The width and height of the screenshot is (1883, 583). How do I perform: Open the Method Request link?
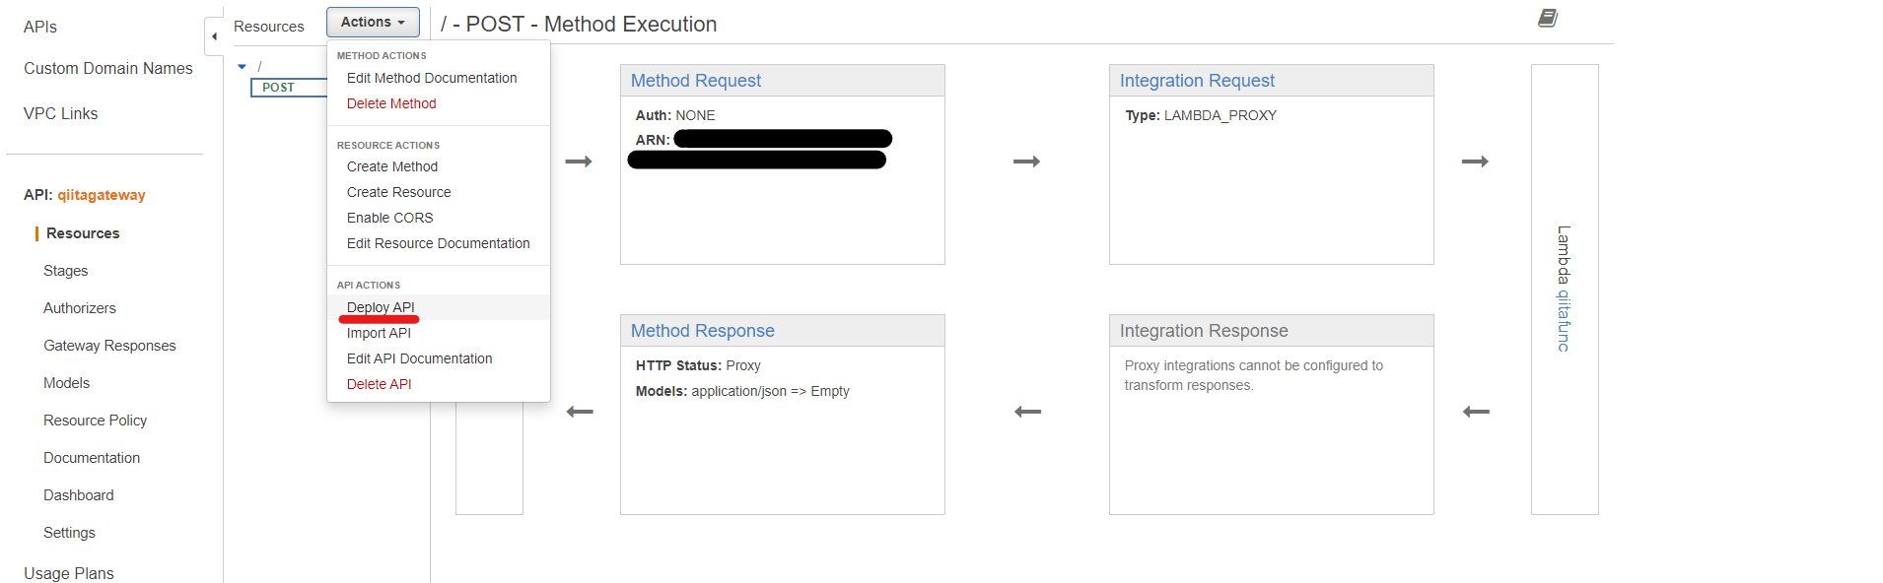pyautogui.click(x=695, y=81)
